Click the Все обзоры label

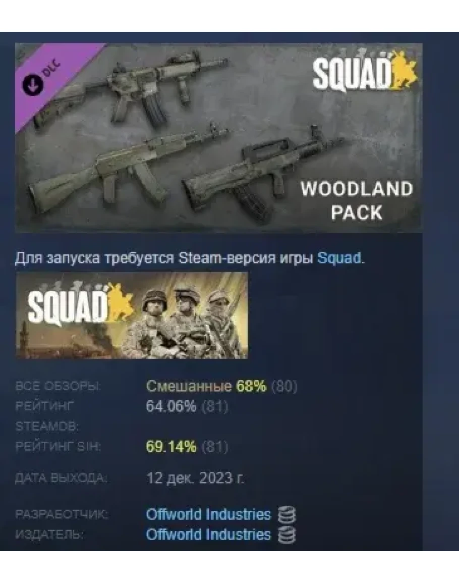[58, 386]
